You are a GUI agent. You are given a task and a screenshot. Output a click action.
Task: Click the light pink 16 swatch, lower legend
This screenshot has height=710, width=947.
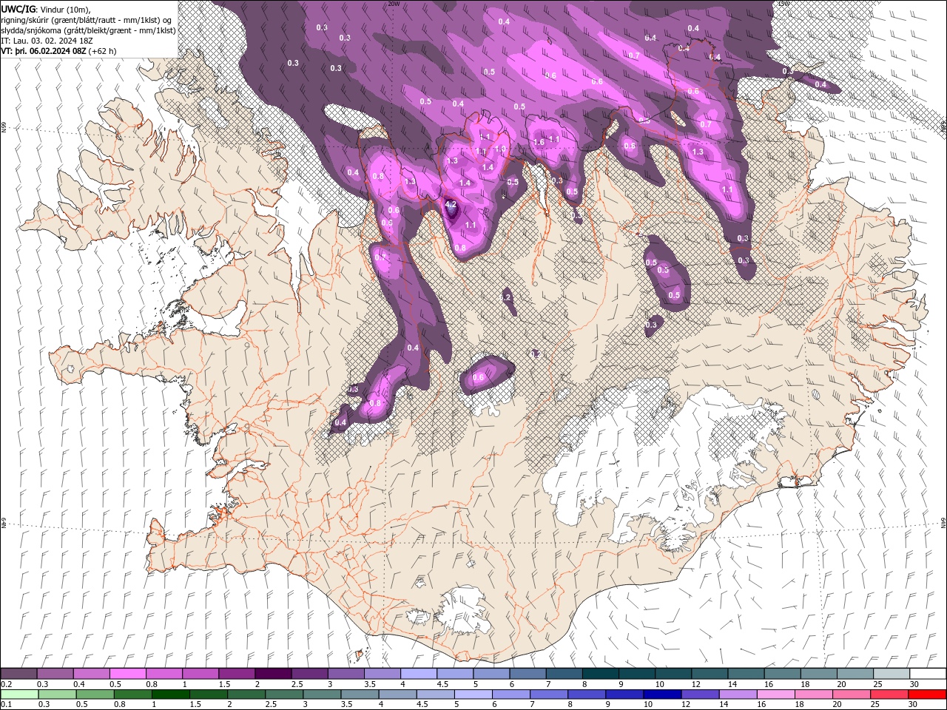pos(775,694)
